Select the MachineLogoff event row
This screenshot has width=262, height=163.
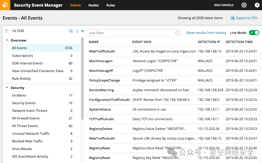point(173,71)
